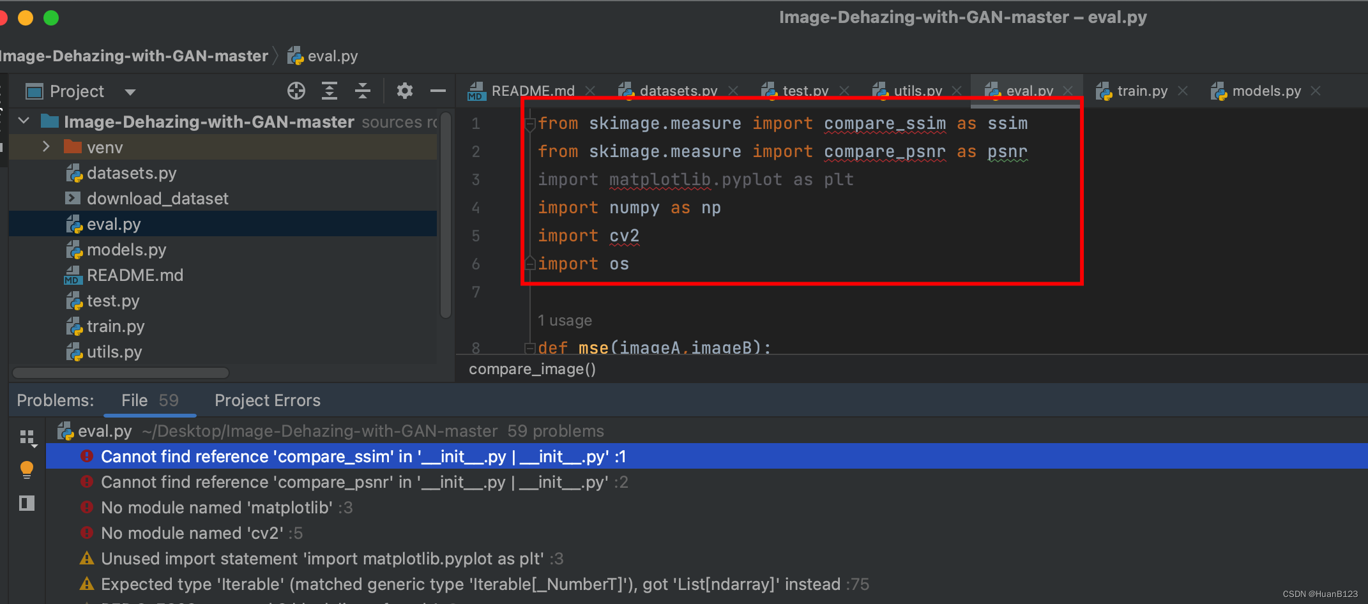Click the macOS green zoom button

pyautogui.click(x=51, y=18)
